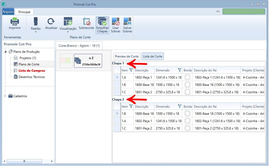
Task: Collapse the ribbon with the chevron
Action: pyautogui.click(x=218, y=11)
